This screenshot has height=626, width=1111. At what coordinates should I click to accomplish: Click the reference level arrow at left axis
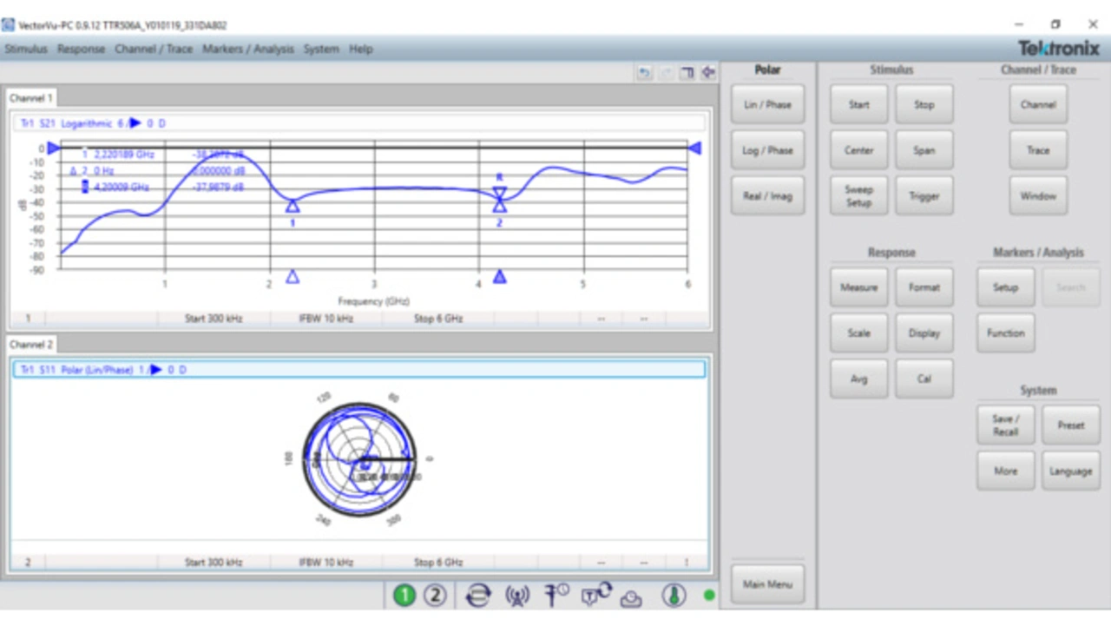pyautogui.click(x=53, y=148)
